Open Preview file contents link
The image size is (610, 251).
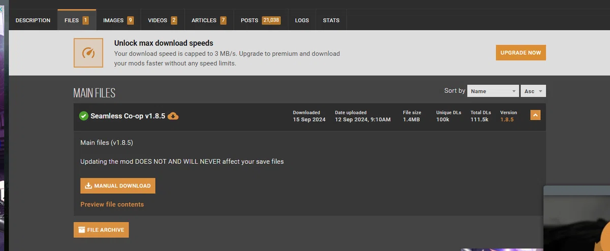(112, 204)
